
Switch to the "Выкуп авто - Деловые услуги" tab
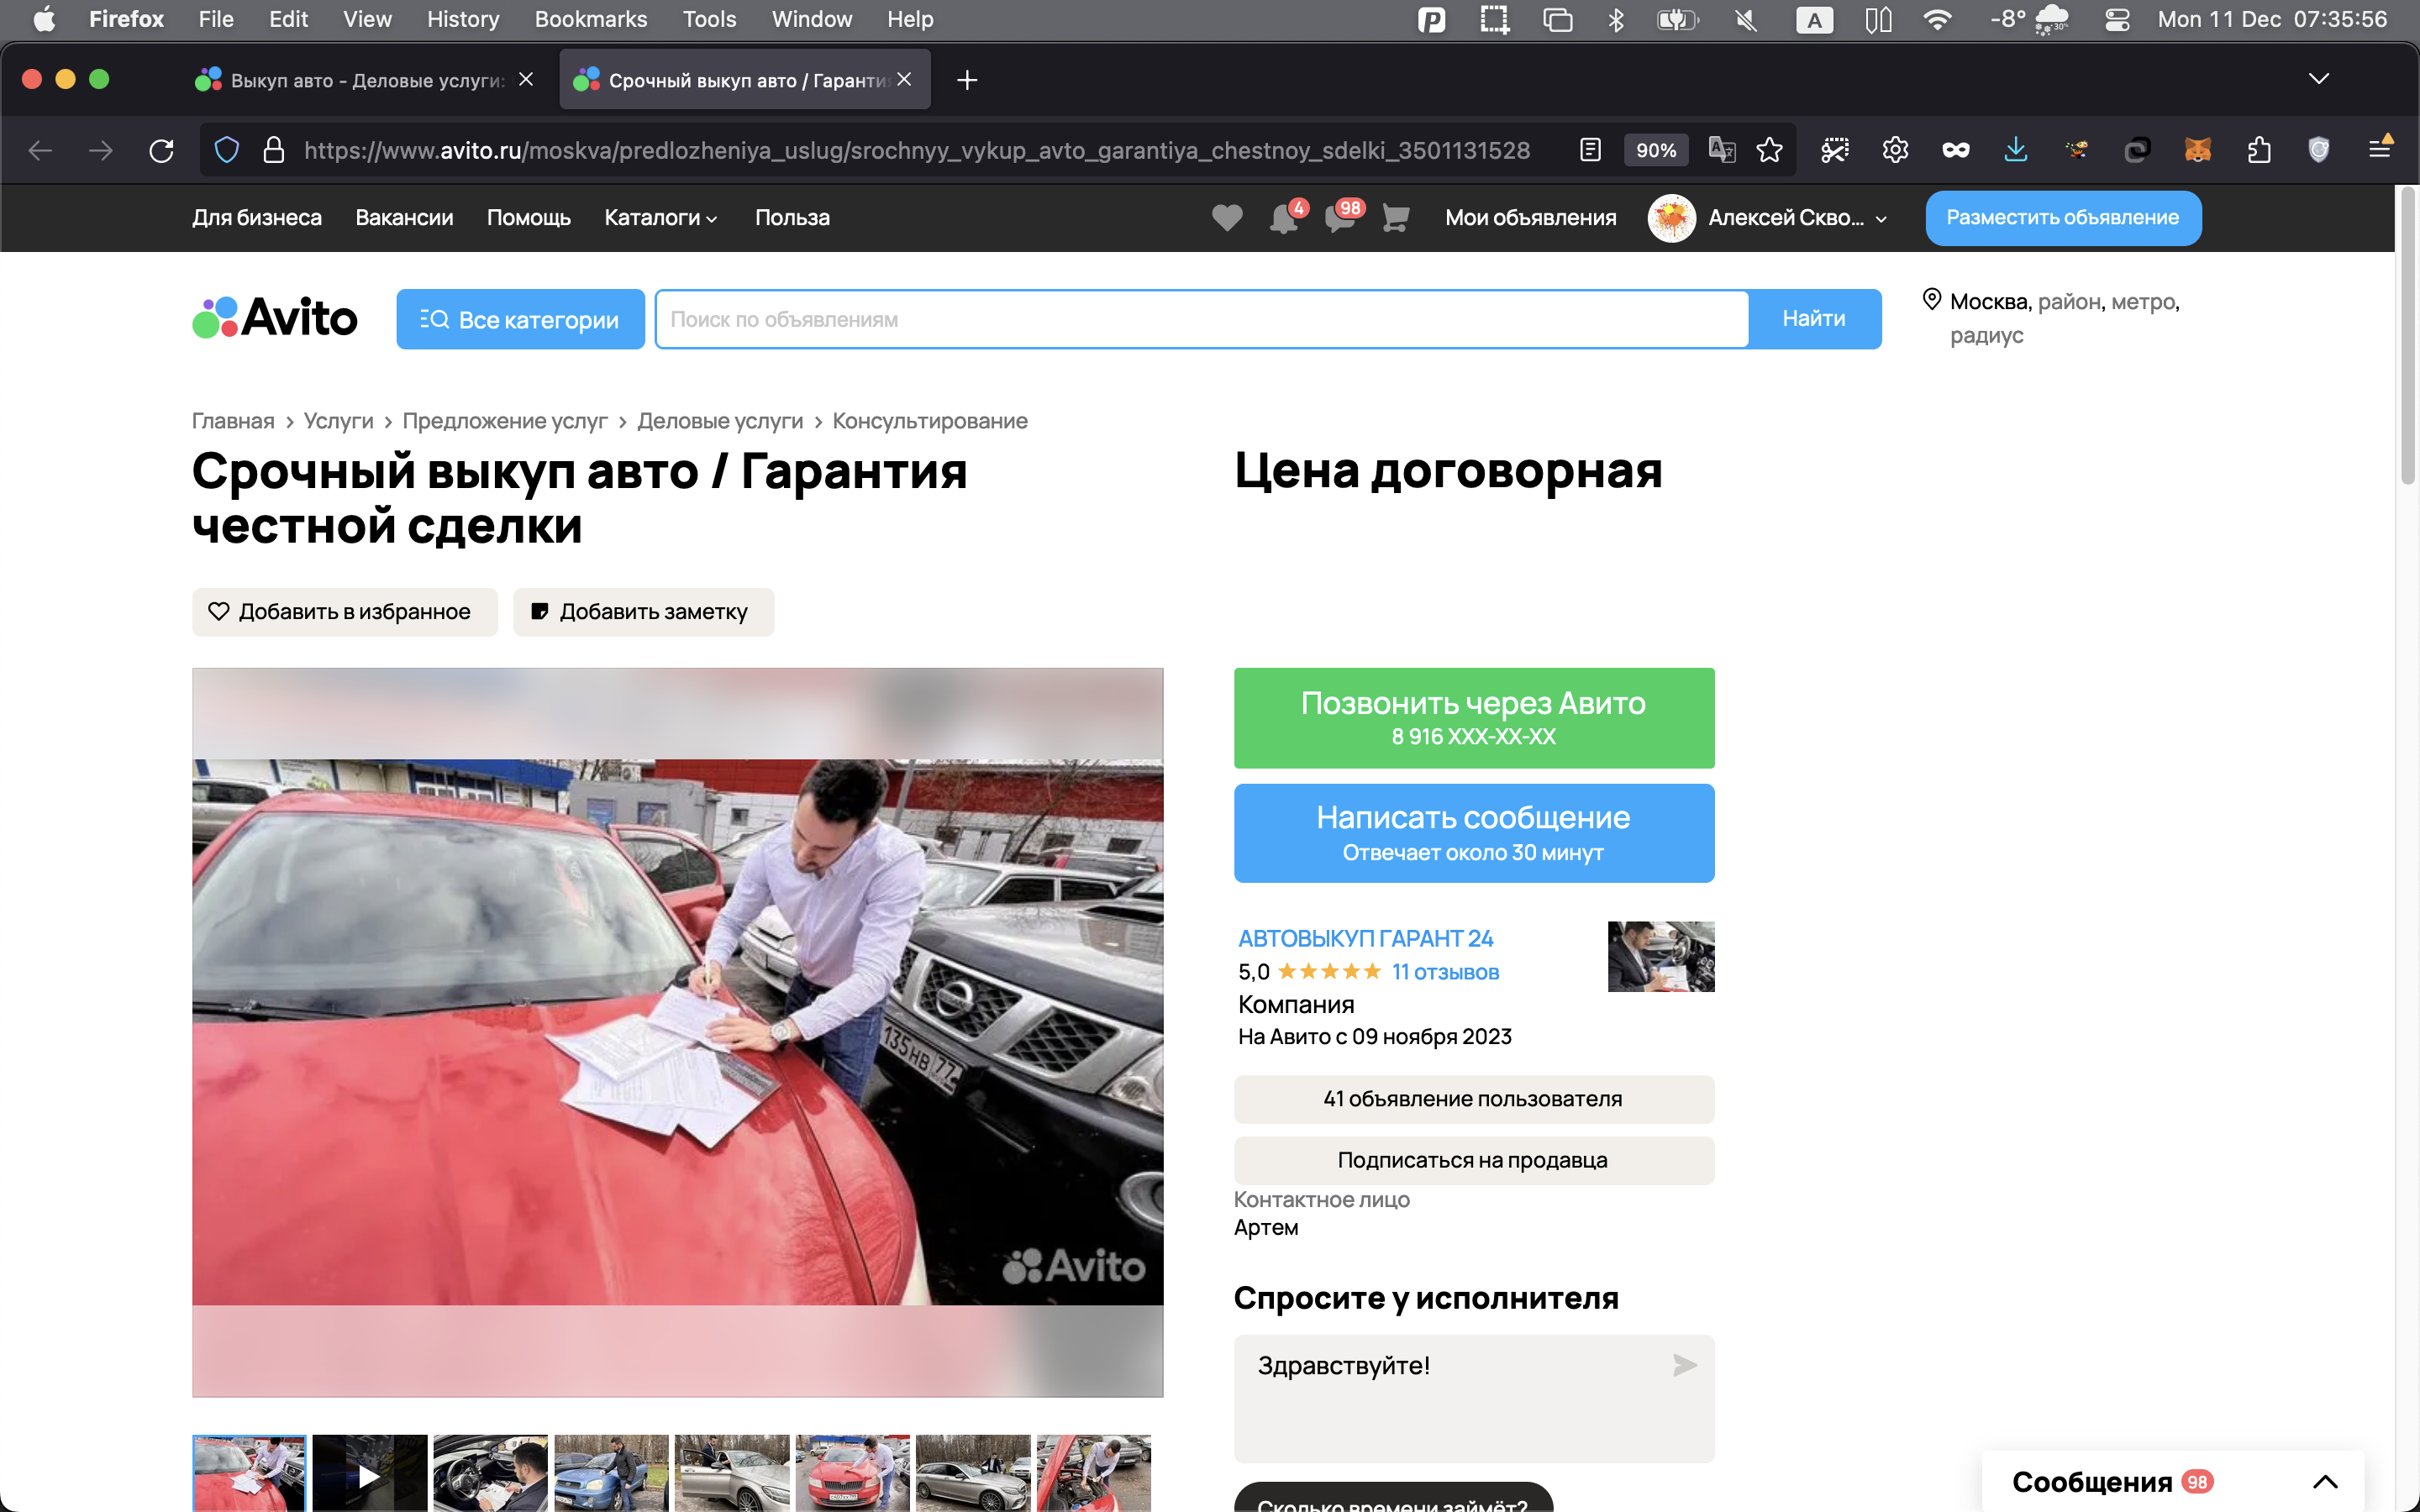pyautogui.click(x=366, y=80)
